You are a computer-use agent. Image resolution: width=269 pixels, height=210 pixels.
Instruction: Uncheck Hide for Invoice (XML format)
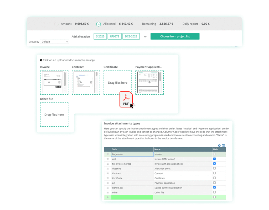pyautogui.click(x=214, y=159)
